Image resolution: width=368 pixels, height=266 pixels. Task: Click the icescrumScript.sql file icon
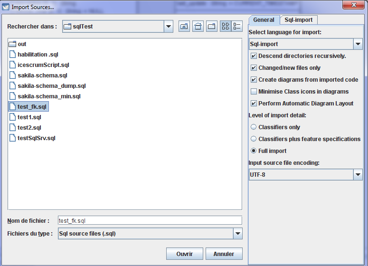point(12,65)
